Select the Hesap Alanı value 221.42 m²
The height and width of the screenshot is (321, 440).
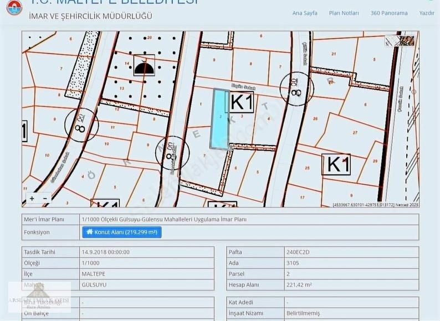(299, 285)
